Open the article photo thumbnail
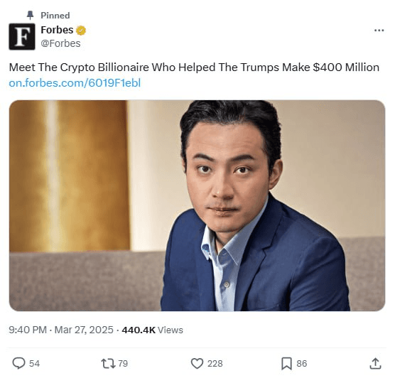 pyautogui.click(x=197, y=205)
